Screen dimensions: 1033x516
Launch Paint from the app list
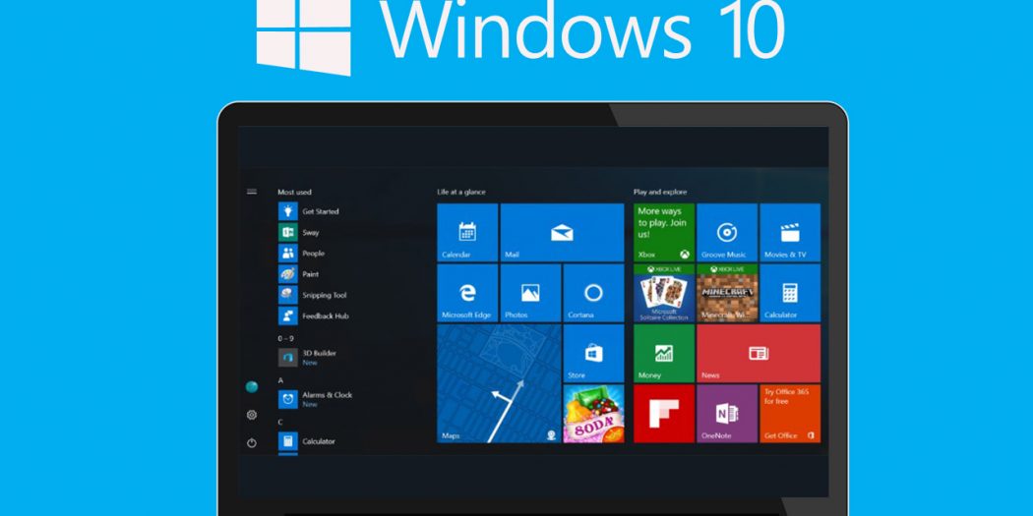(298, 274)
